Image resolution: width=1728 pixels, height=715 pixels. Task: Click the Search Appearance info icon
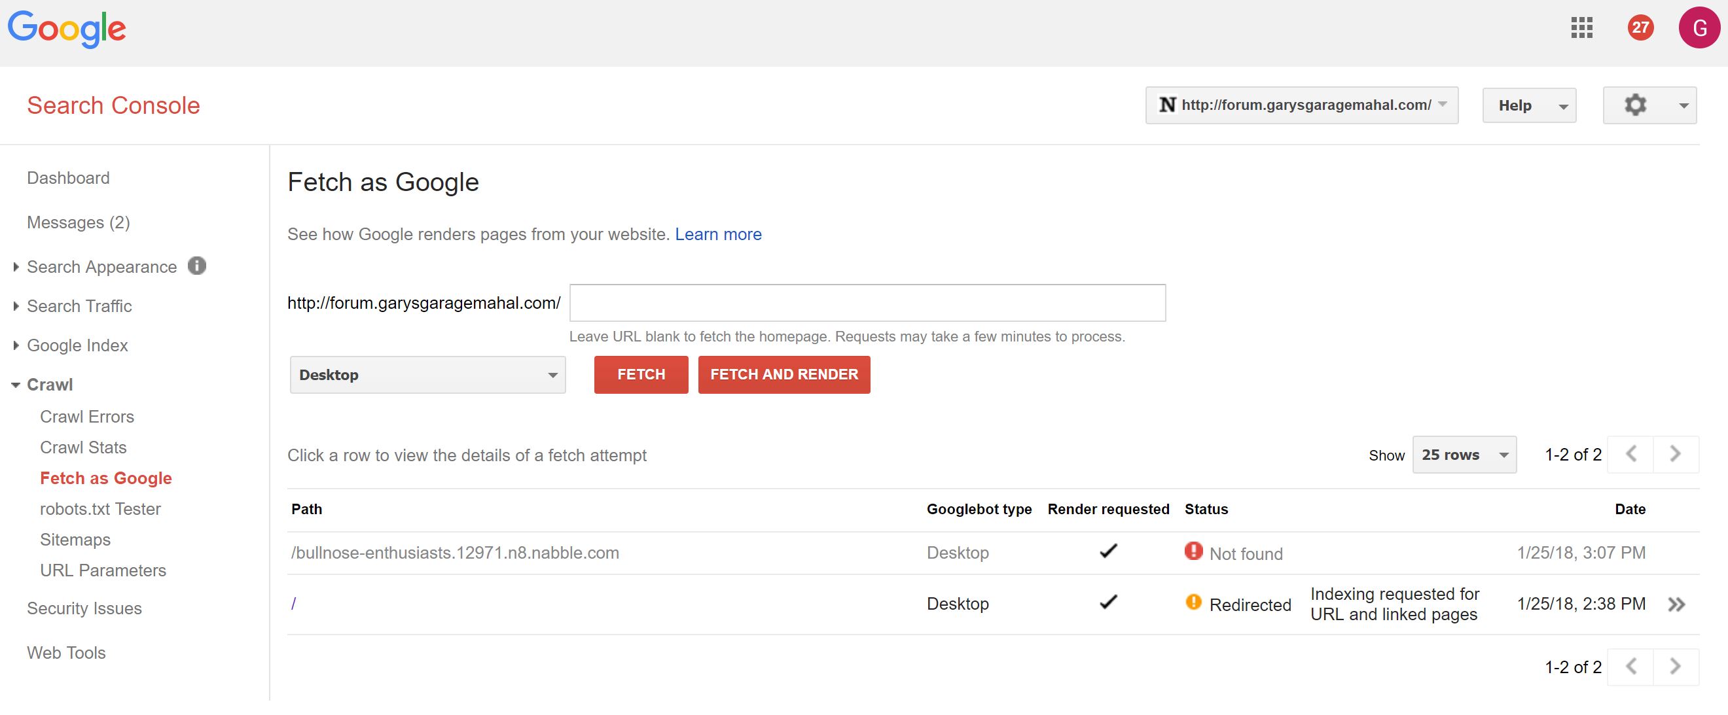click(196, 266)
